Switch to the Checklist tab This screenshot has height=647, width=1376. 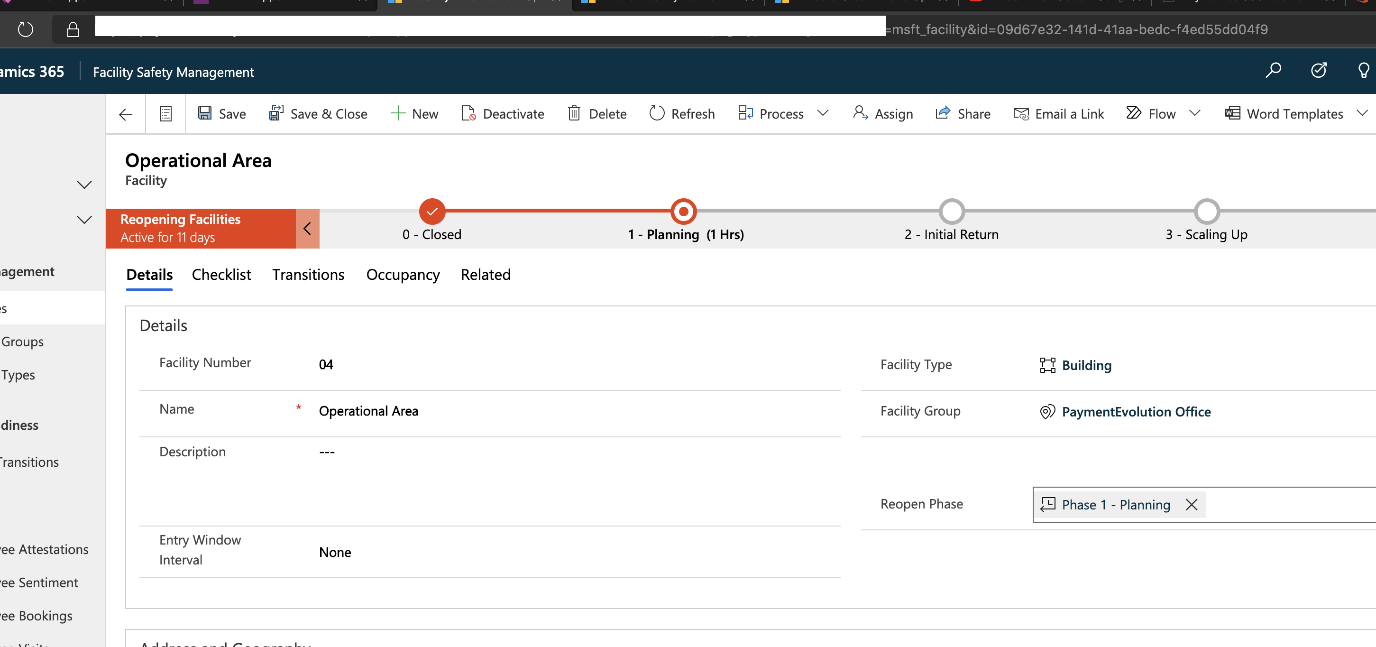221,275
